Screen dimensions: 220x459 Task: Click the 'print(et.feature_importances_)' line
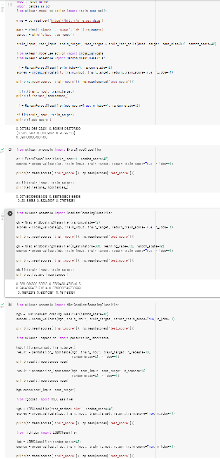coord(42,187)
